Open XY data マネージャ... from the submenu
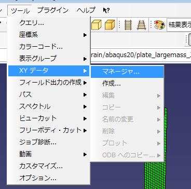The height and width of the screenshot is (189, 191). click(127, 72)
